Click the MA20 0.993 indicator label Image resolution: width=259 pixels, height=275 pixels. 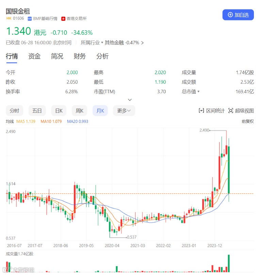(x=78, y=122)
